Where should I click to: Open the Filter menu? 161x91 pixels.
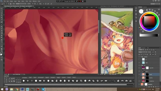point(27,1)
